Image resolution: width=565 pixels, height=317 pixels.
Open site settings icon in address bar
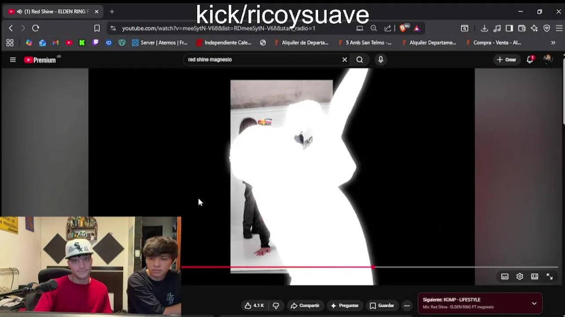click(x=113, y=28)
